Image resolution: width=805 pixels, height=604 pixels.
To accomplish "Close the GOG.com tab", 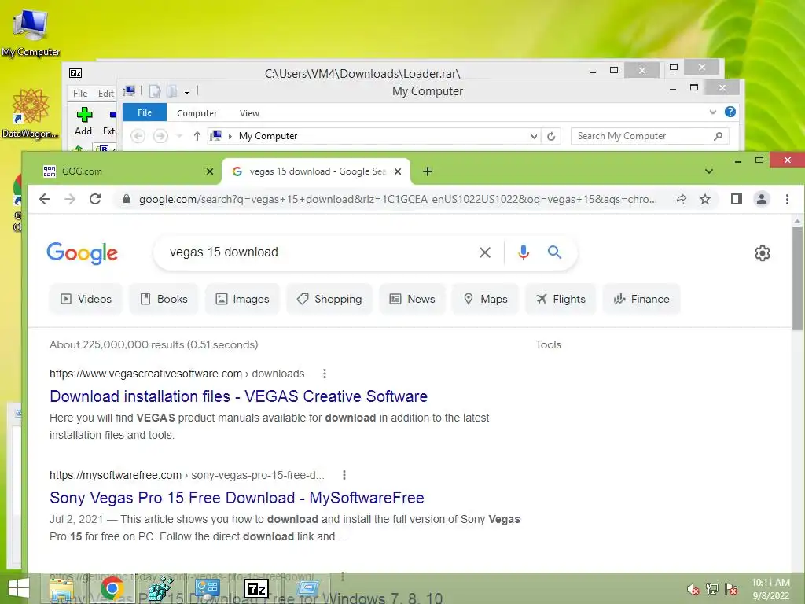I will [x=209, y=171].
